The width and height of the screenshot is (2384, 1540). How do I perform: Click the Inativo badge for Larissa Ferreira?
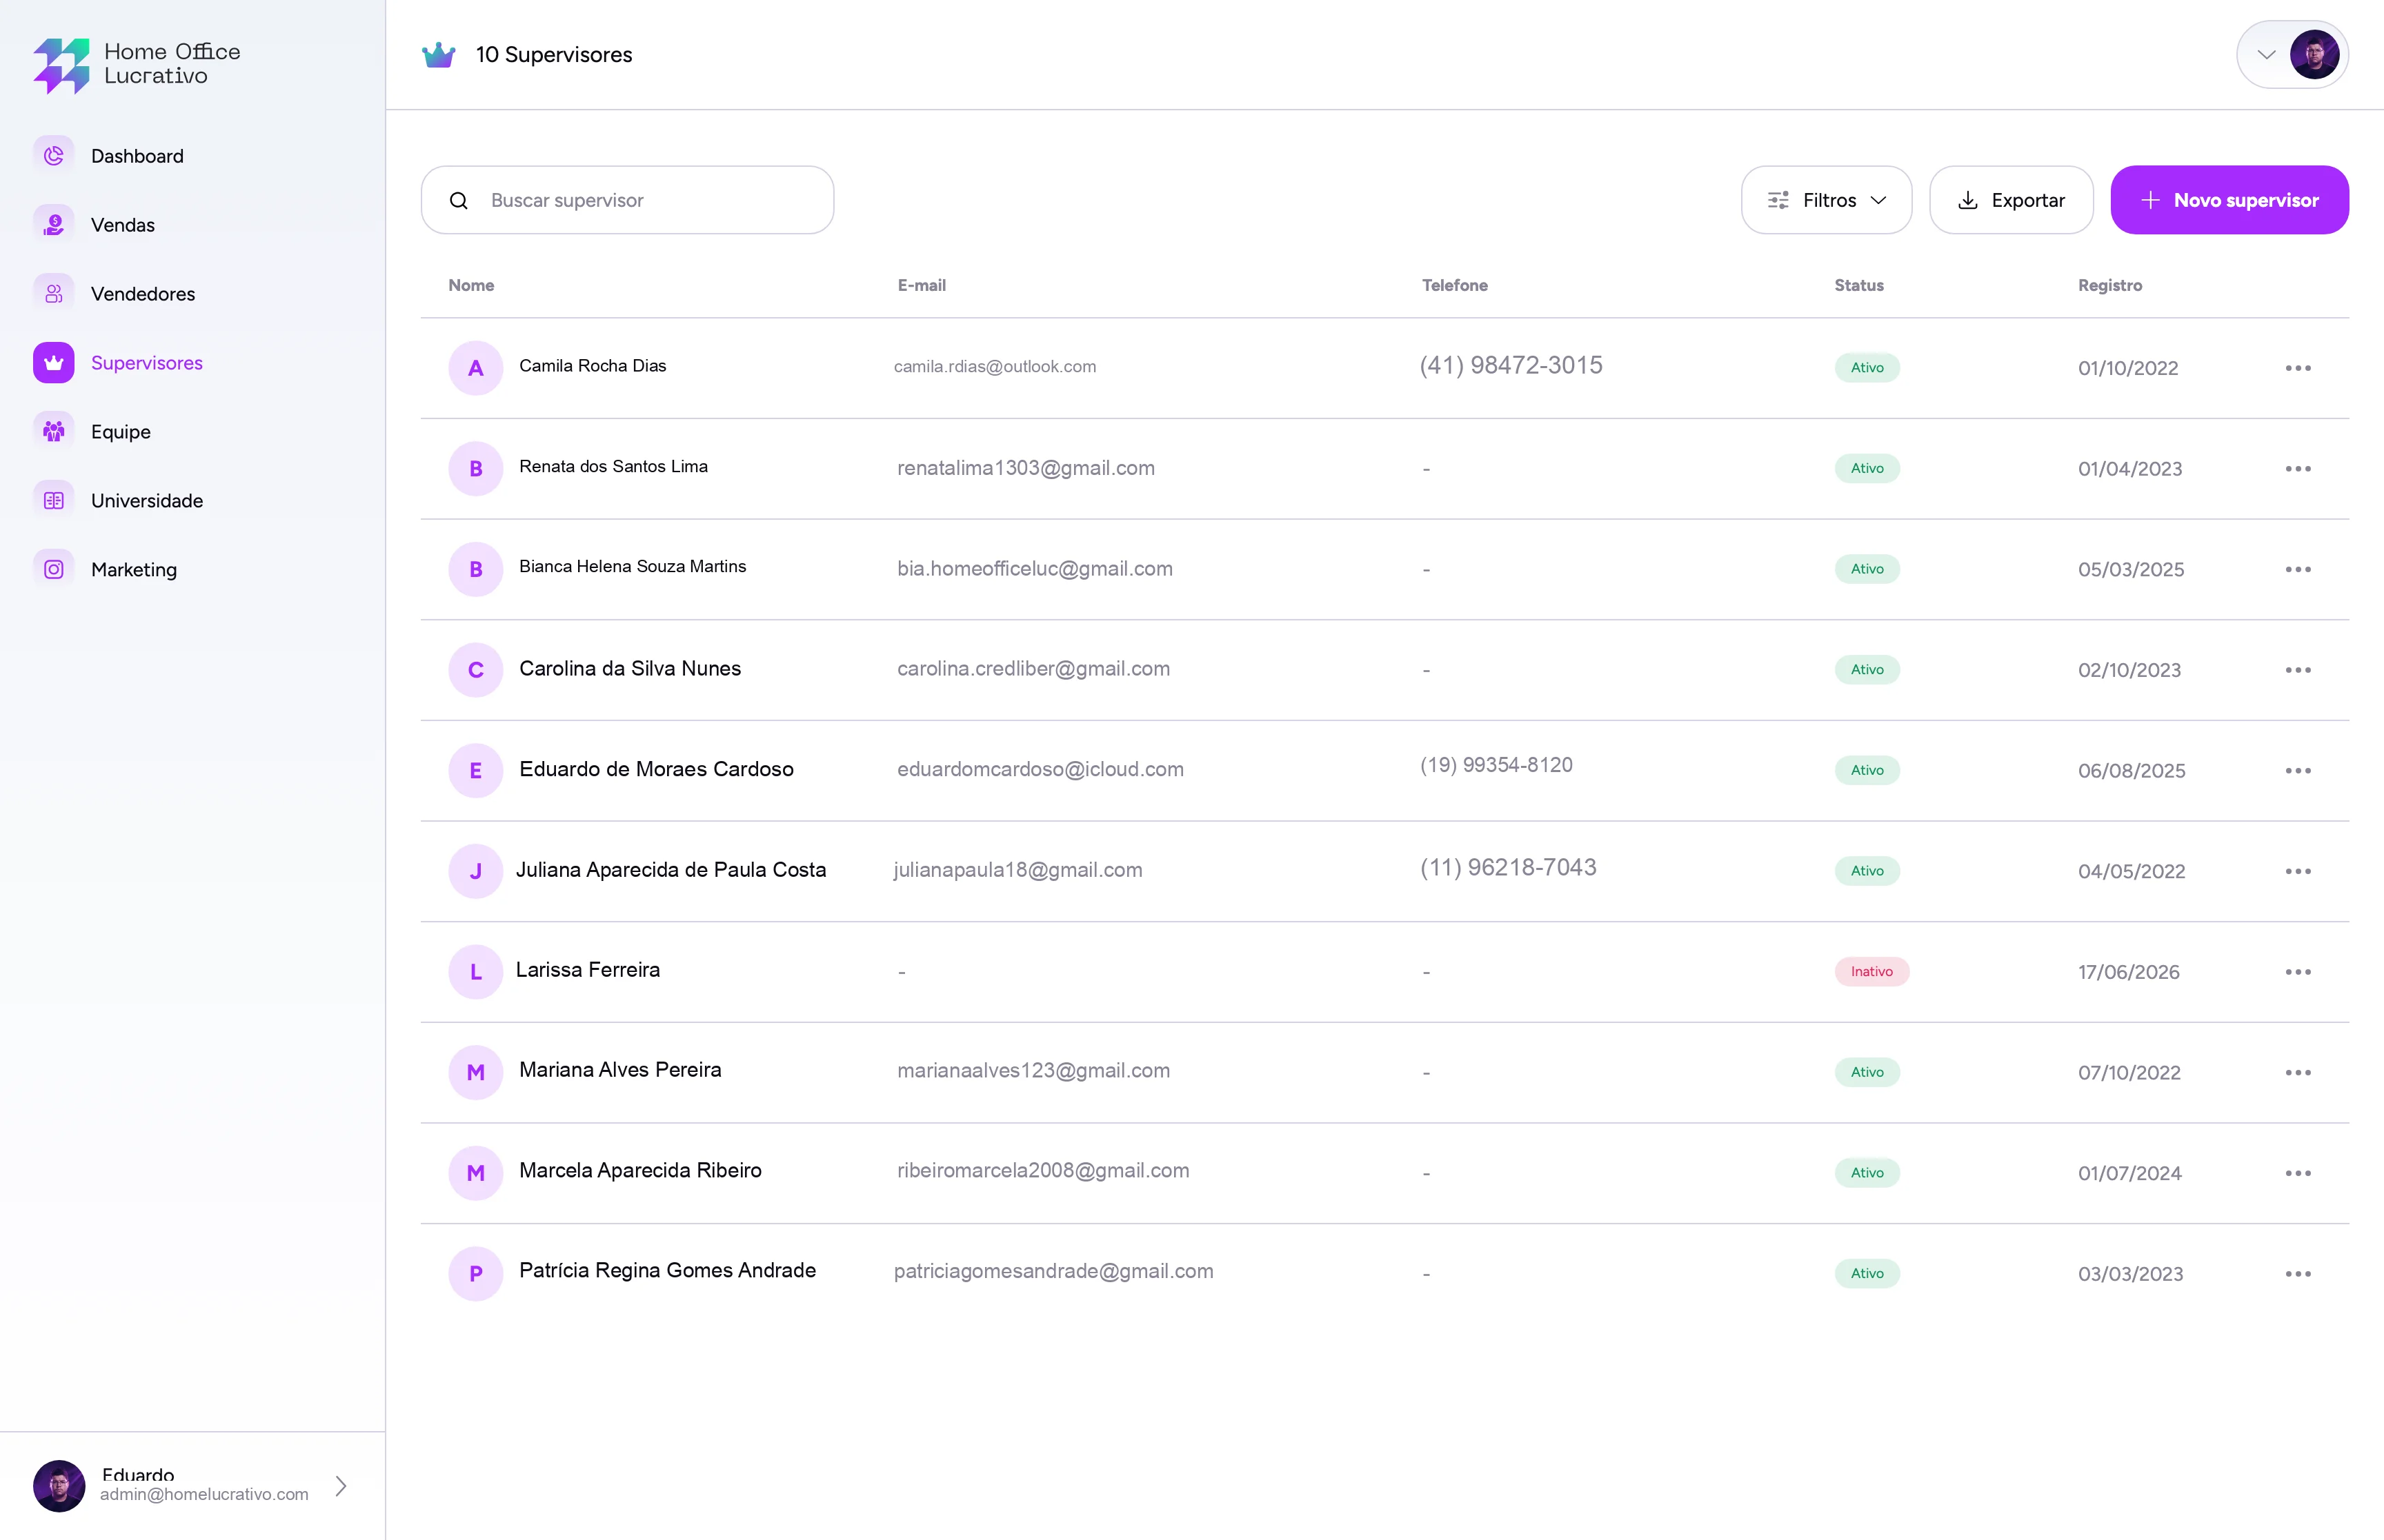pos(1871,972)
